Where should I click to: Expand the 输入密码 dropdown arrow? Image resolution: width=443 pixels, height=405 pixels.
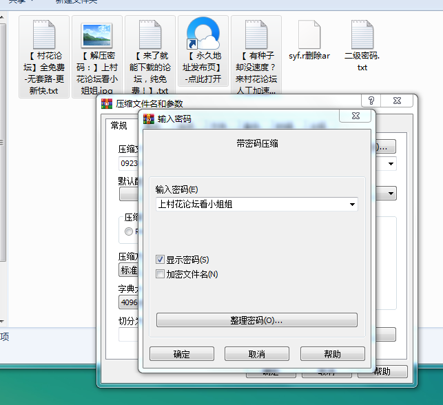click(x=352, y=205)
